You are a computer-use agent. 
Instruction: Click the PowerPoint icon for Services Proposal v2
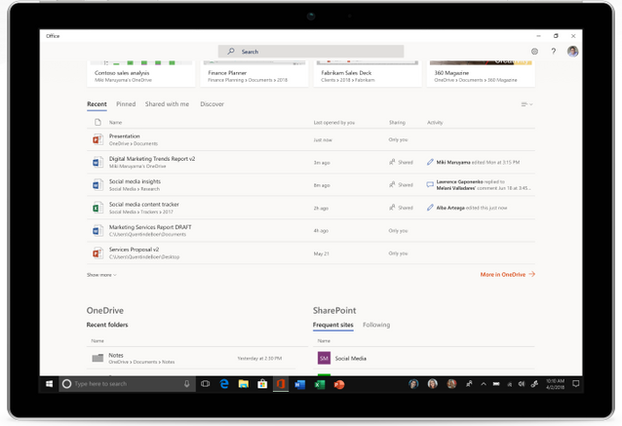click(97, 253)
